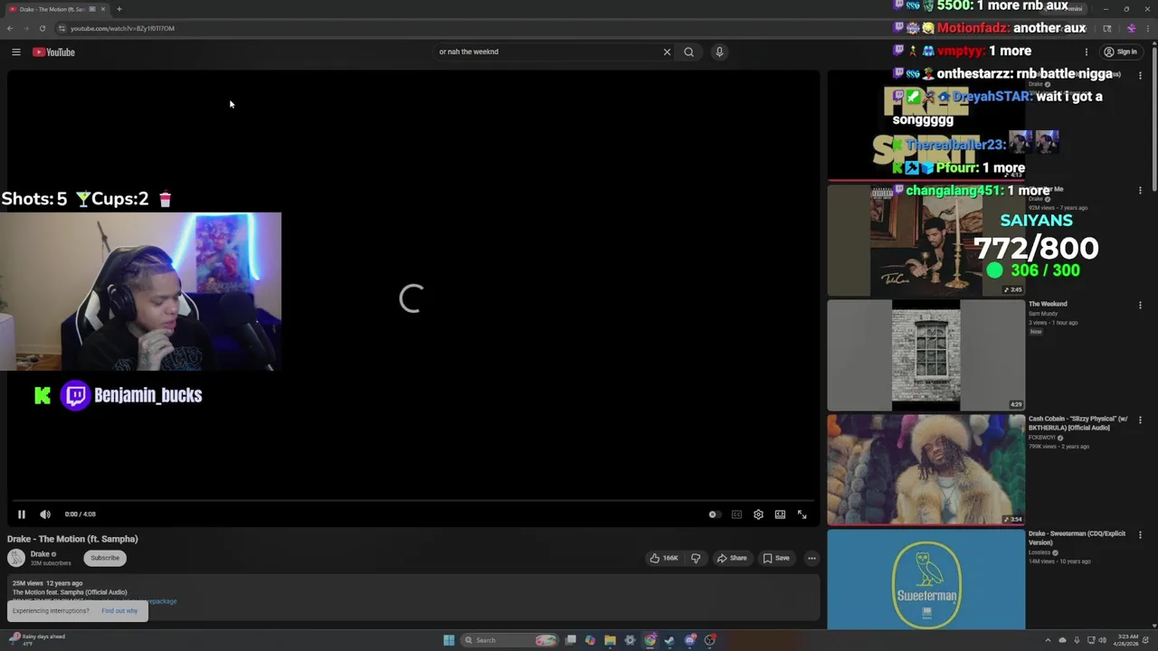Open Discord from the taskbar
The width and height of the screenshot is (1158, 651).
689,640
